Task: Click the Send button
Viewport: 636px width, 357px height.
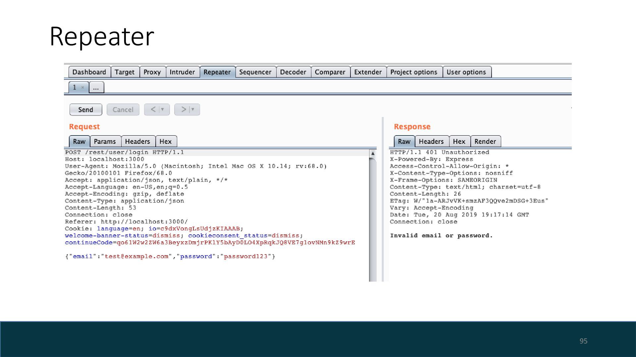Action: click(85, 110)
